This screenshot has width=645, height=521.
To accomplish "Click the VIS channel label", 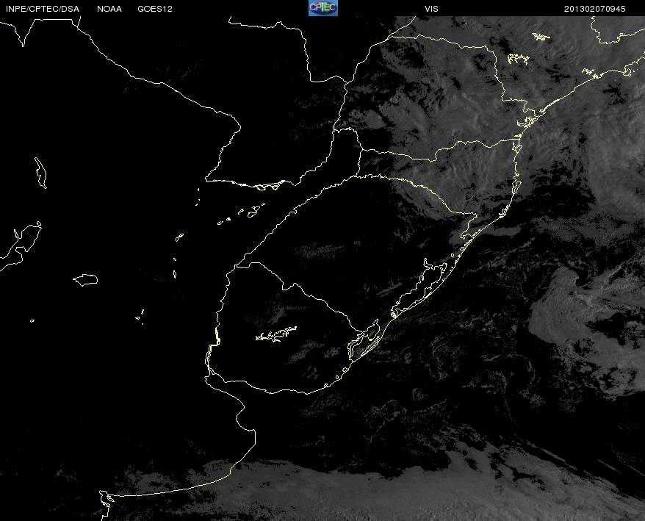I will coord(431,9).
